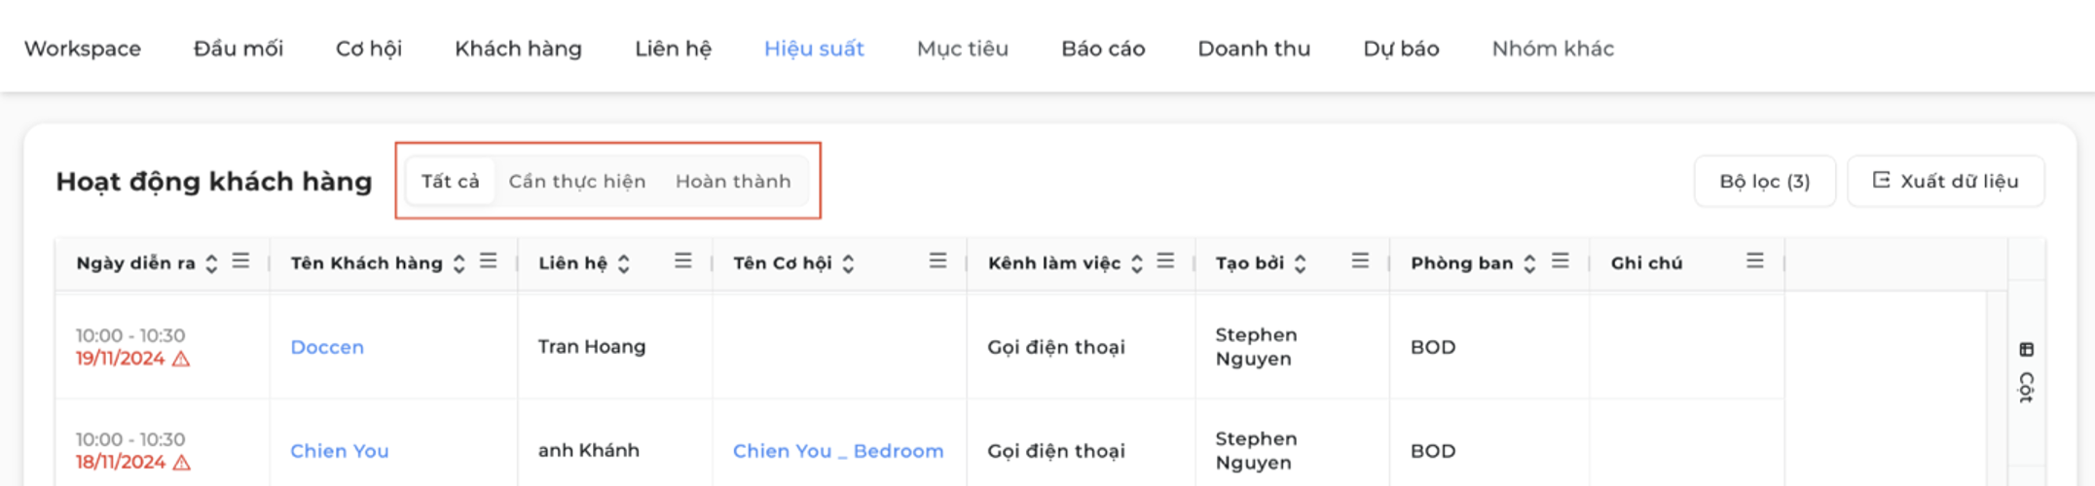Screen dimensions: 2095x486
Task: Sort by the Phòng ban column arrows
Action: pyautogui.click(x=1529, y=263)
